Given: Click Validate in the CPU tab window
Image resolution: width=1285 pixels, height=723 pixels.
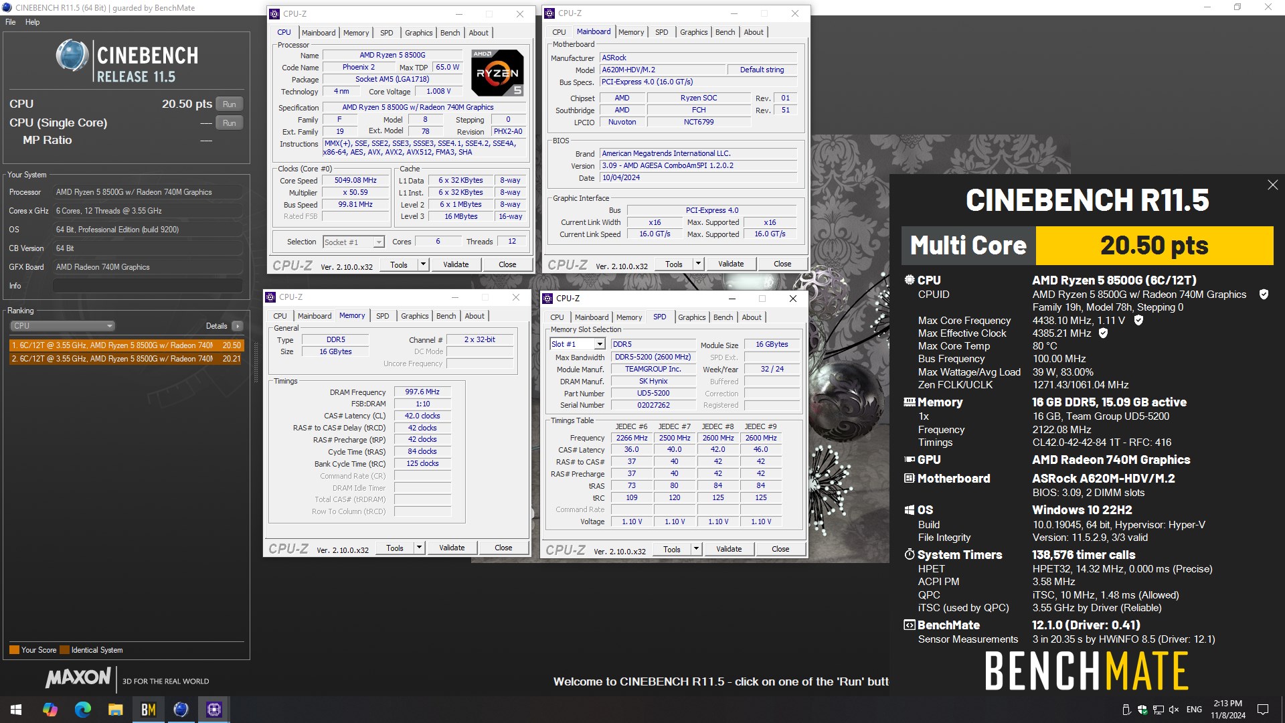Looking at the screenshot, I should pyautogui.click(x=456, y=264).
